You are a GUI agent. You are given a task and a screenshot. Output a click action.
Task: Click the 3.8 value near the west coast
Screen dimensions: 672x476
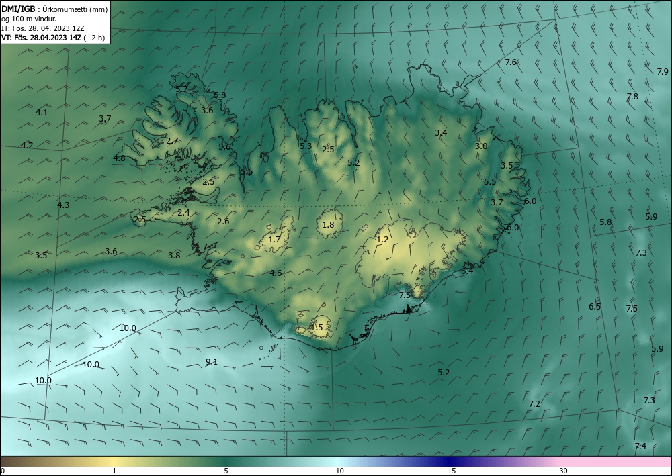click(x=174, y=256)
